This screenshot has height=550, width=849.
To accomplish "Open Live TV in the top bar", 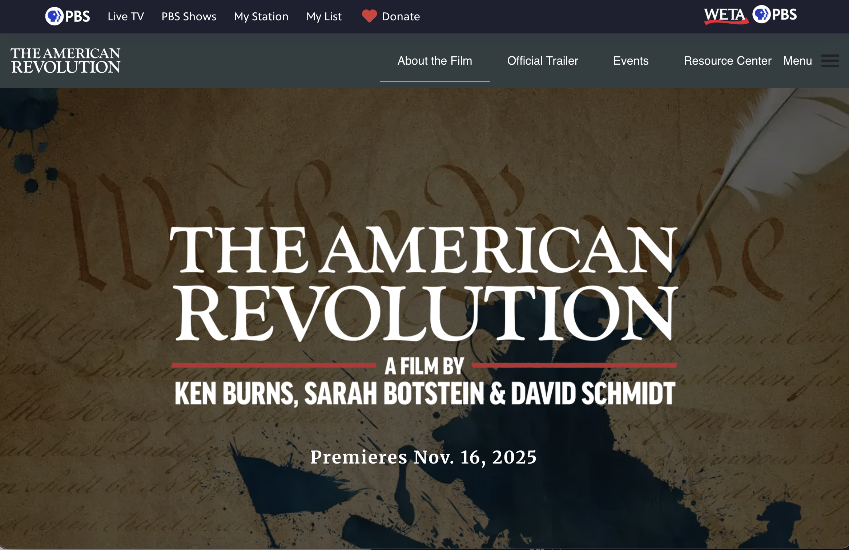I will 126,16.
